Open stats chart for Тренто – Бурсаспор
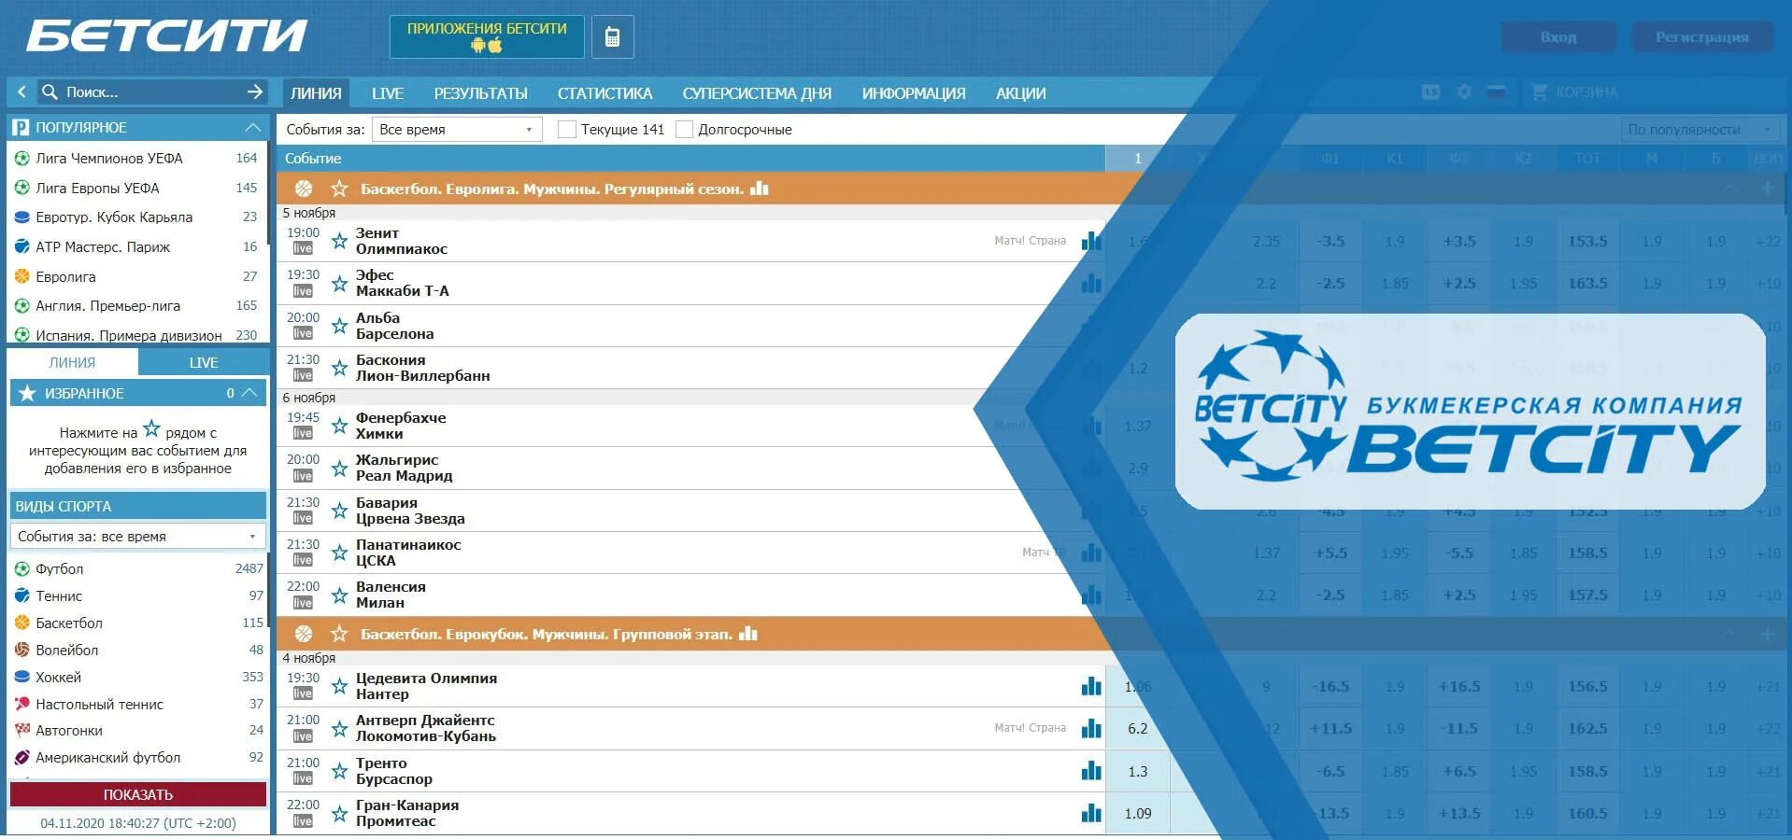The image size is (1792, 840). point(1090,771)
